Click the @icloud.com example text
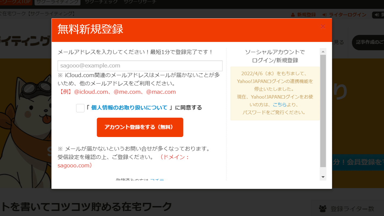The width and height of the screenshot is (384, 216). coord(91,92)
